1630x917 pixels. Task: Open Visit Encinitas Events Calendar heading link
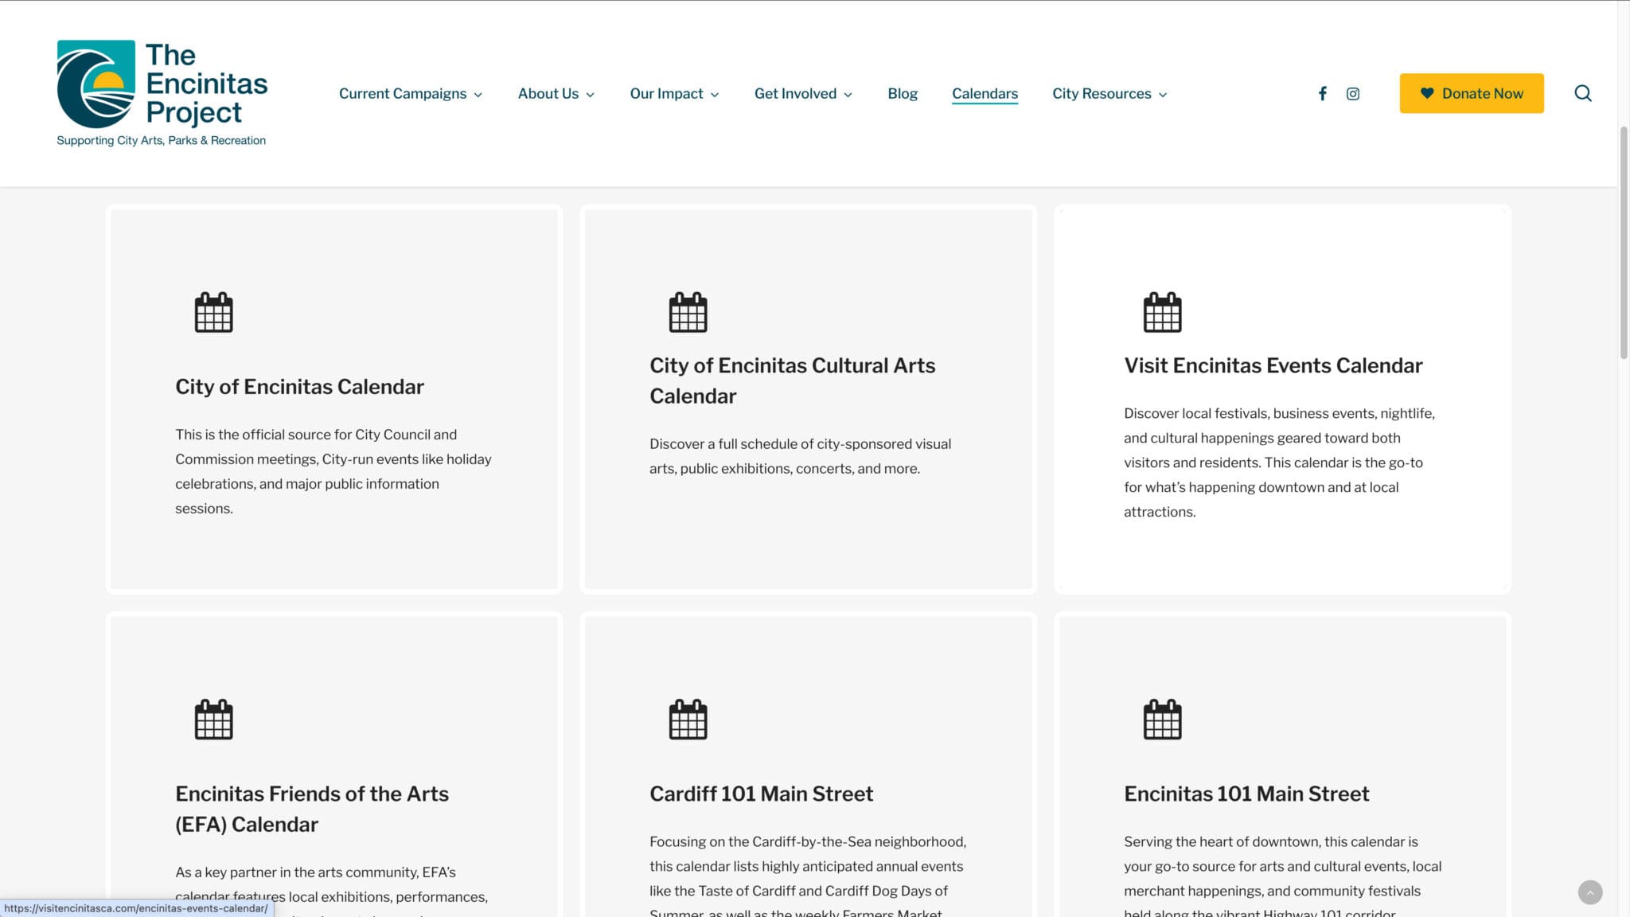[1273, 365]
